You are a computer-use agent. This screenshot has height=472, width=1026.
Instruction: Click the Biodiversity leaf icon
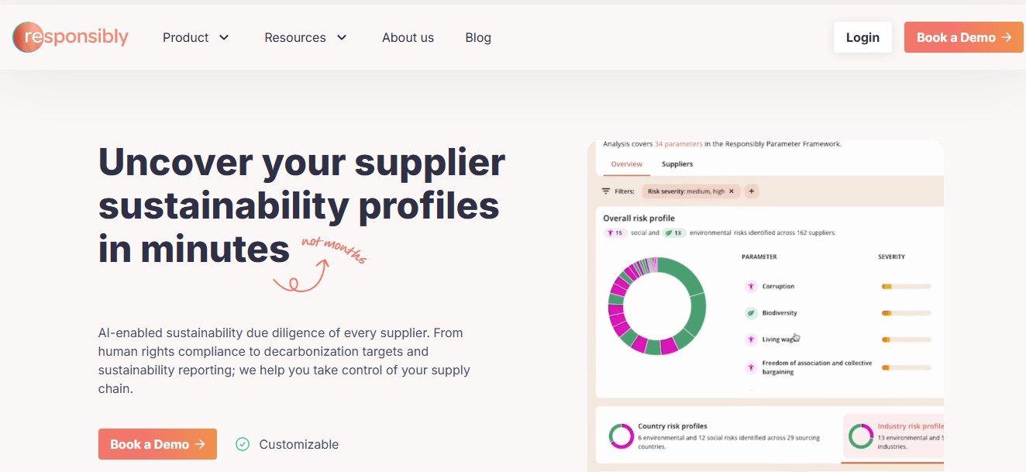tap(751, 313)
